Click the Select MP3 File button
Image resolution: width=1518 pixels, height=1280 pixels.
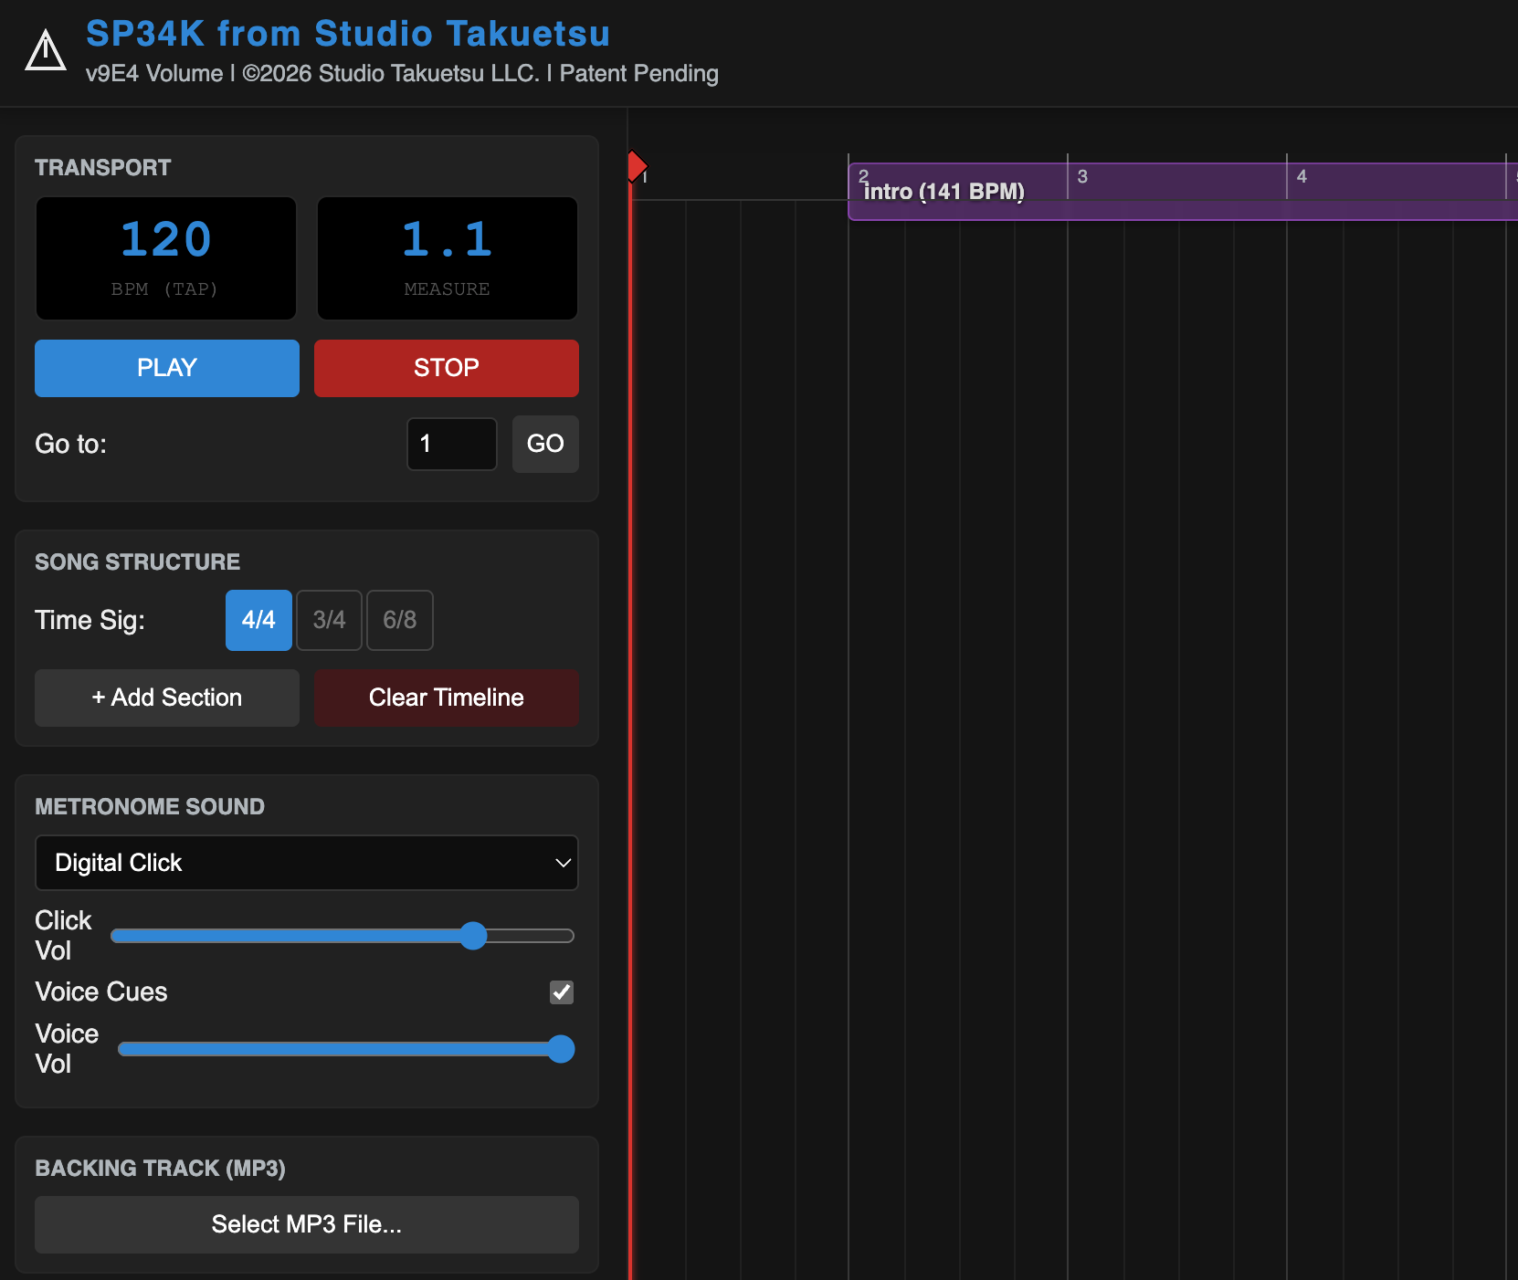coord(306,1224)
